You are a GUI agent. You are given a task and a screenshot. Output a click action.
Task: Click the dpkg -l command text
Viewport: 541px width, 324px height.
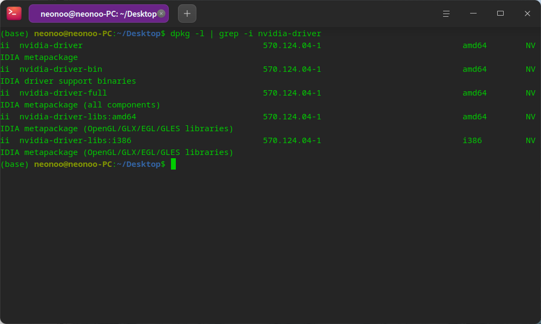coord(187,33)
